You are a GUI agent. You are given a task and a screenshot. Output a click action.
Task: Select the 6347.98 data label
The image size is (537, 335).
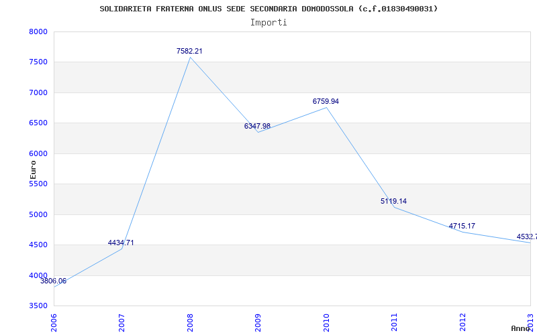(257, 126)
